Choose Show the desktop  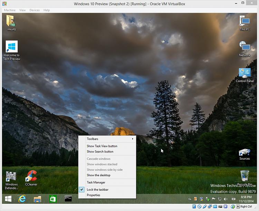pyautogui.click(x=107, y=175)
